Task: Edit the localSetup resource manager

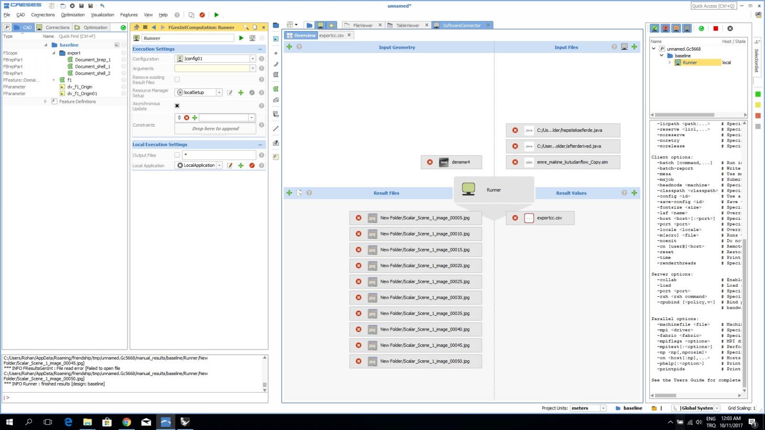Action: click(x=230, y=93)
